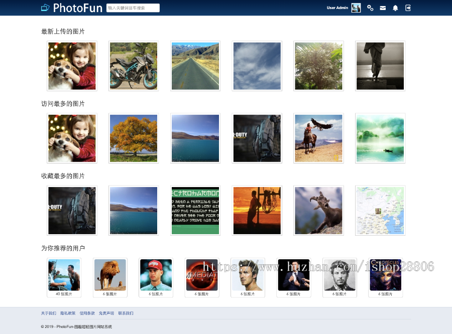452x334 pixels.
Task: Open recommended user with 40 张图片
Action: (x=64, y=277)
